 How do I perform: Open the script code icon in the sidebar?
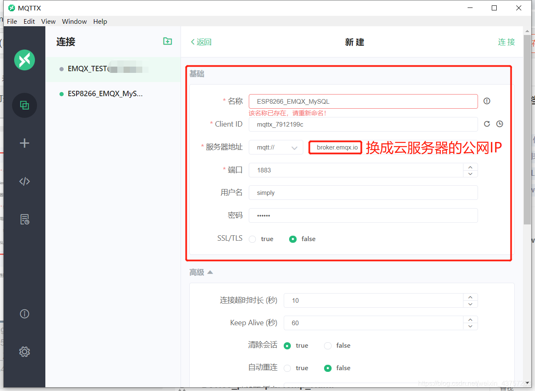pyautogui.click(x=25, y=181)
